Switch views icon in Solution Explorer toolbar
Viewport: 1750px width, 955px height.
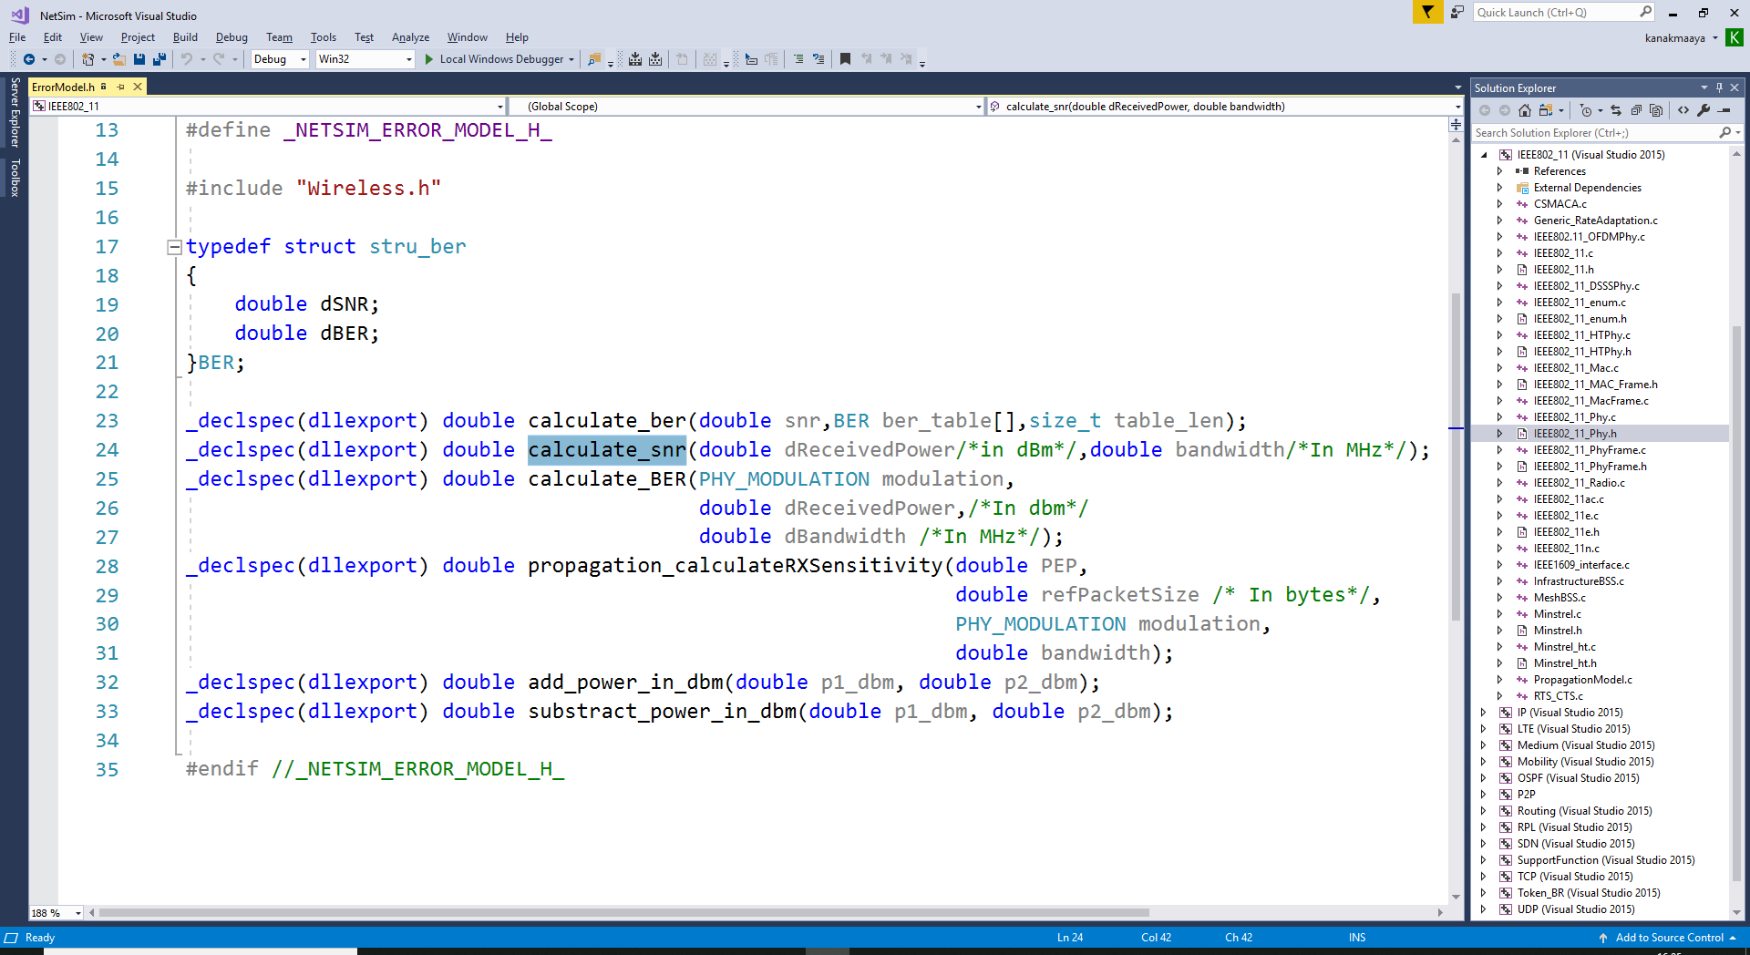click(x=1545, y=110)
